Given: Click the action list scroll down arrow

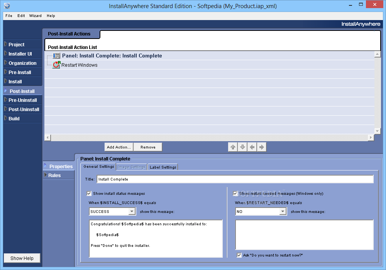Looking at the screenshot, I should click(377, 131).
